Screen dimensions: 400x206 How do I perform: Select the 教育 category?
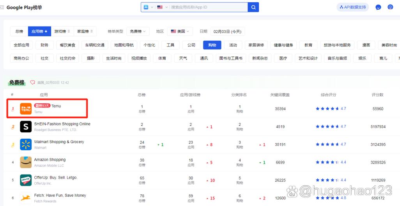pos(308,45)
